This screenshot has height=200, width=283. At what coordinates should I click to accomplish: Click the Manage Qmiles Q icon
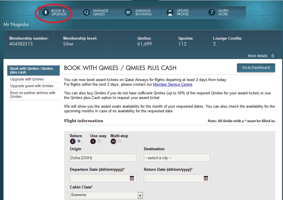point(86,12)
